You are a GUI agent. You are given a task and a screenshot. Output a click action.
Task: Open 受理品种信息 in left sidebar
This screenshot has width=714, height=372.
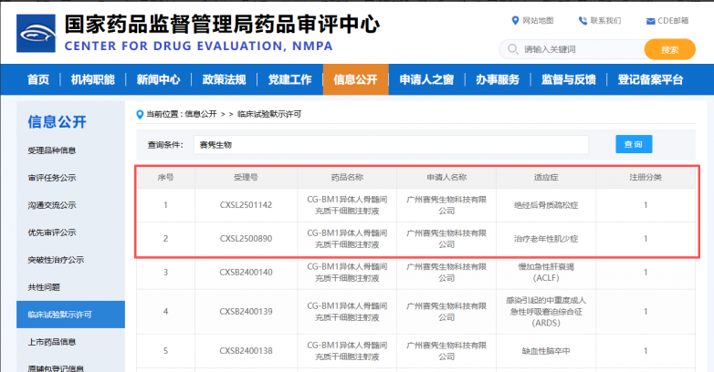pyautogui.click(x=52, y=150)
